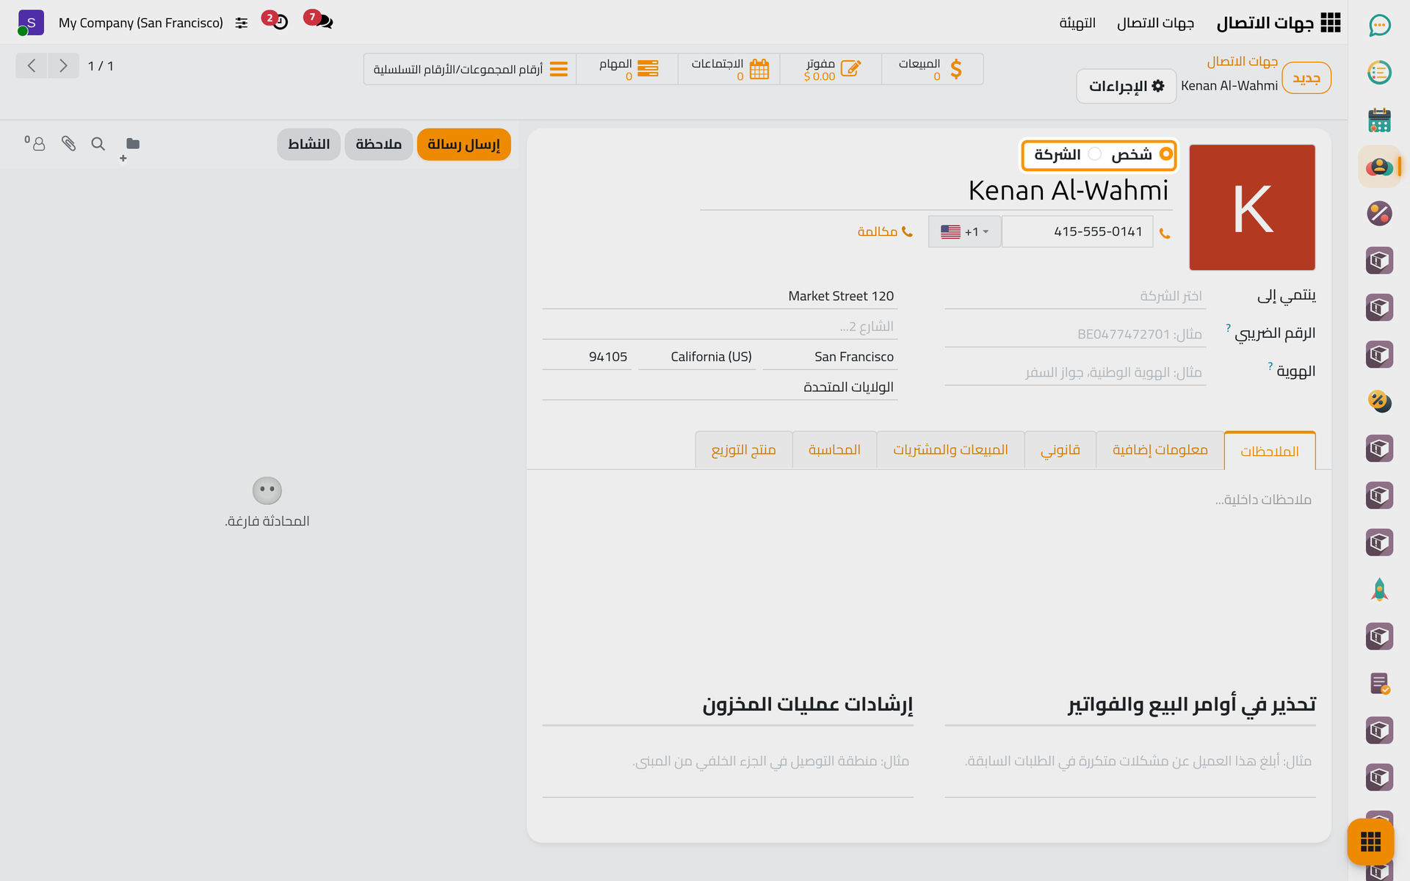This screenshot has width=1410, height=881.
Task: Click the contact avatar K image
Action: tap(1251, 207)
